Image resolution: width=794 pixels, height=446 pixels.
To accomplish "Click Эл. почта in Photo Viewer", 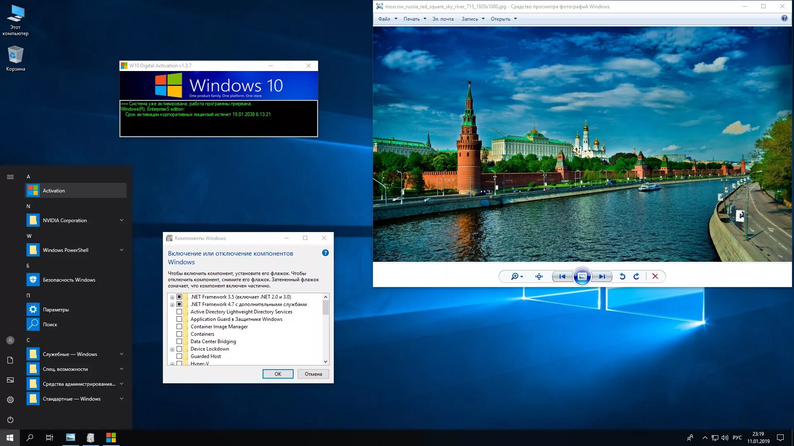I will coord(443,19).
